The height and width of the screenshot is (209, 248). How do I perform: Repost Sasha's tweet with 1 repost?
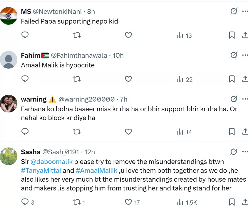[x=77, y=202]
